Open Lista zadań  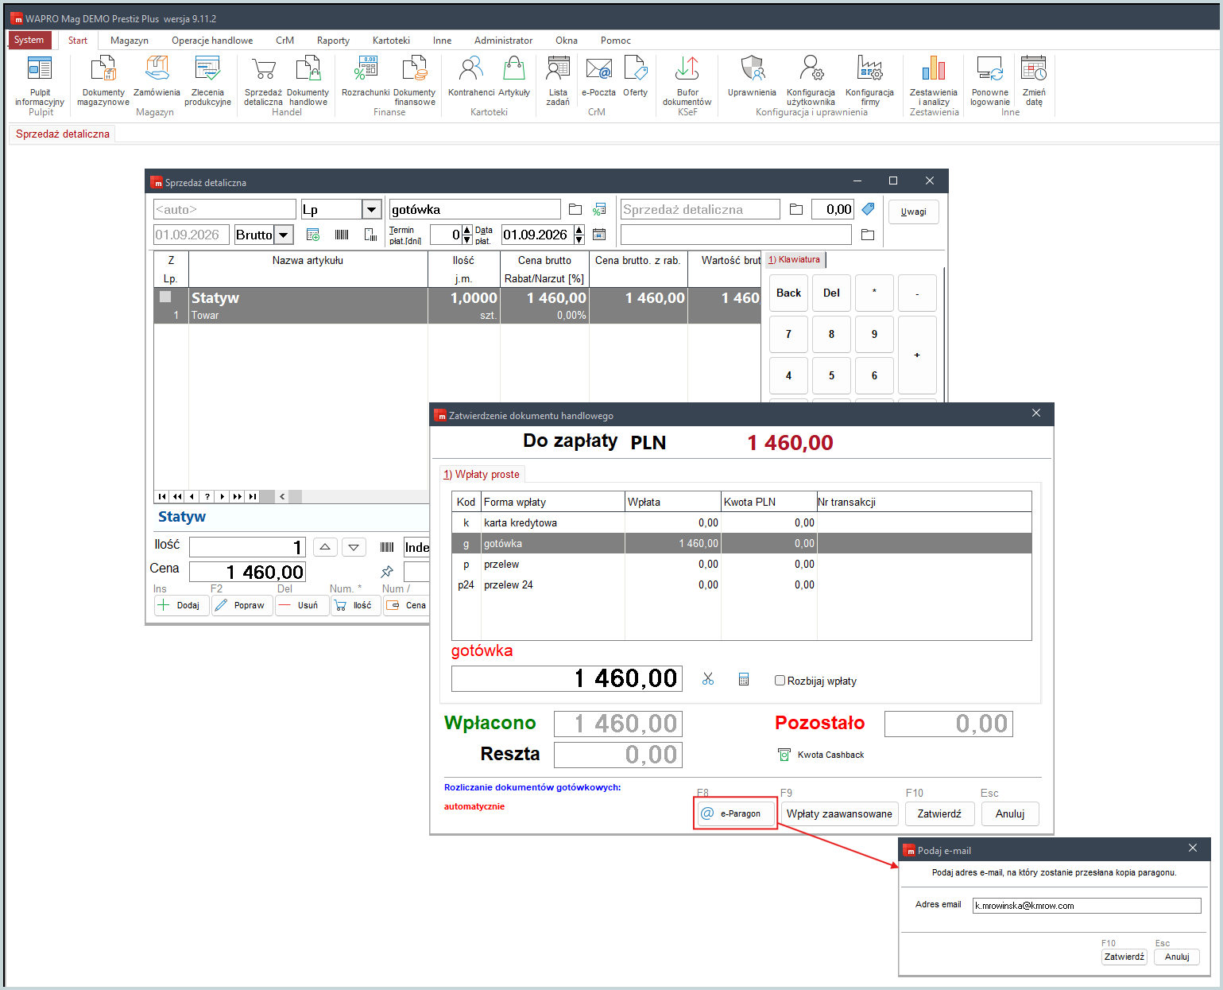pyautogui.click(x=558, y=80)
